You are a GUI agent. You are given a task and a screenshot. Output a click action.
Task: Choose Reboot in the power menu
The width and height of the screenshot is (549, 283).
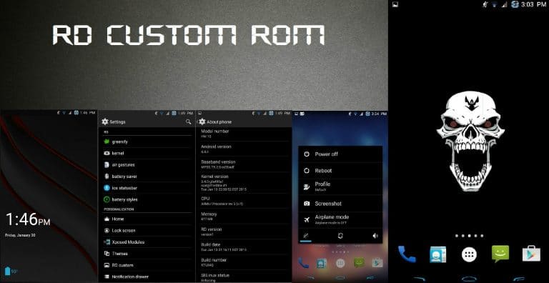click(x=340, y=171)
